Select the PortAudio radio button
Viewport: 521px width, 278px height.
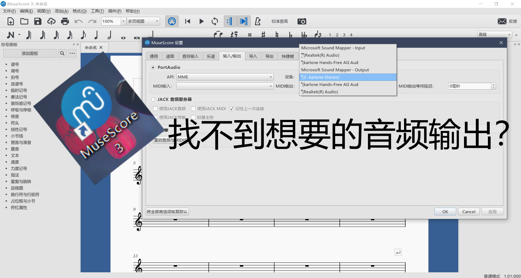153,67
